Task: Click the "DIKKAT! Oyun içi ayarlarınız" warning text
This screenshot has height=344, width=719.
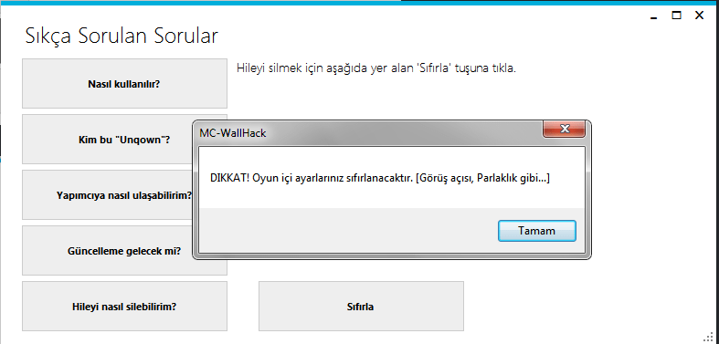Action: [x=380, y=178]
